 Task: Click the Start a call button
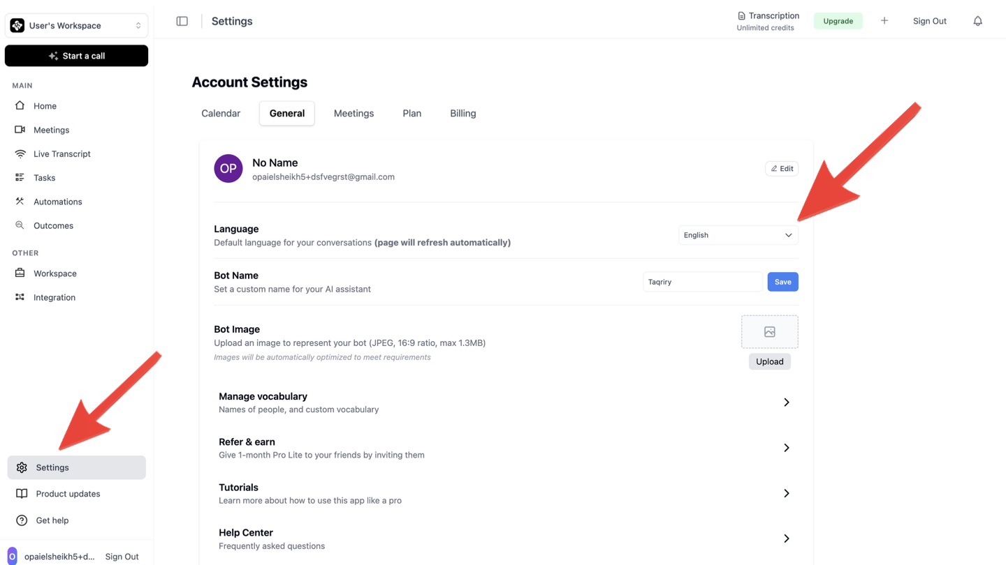(x=76, y=56)
